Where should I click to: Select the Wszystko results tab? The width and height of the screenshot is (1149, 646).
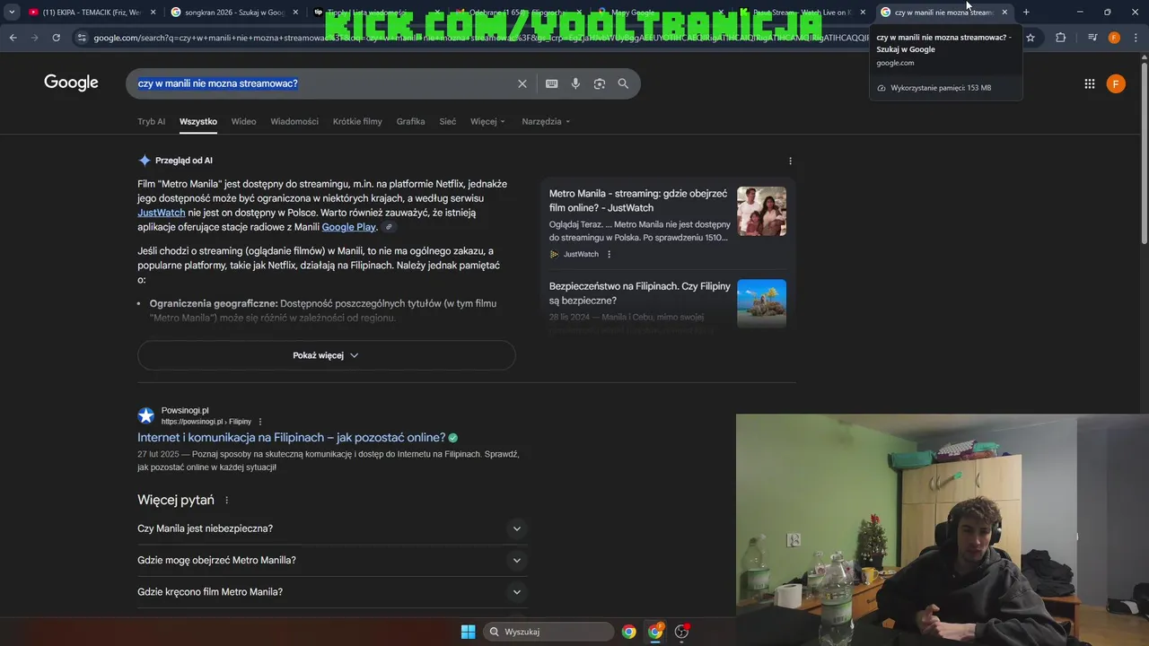197,121
